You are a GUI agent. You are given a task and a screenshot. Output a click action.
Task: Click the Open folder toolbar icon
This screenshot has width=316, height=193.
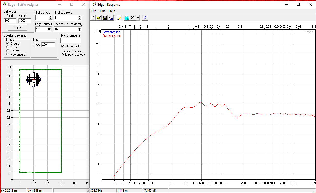(98, 18)
